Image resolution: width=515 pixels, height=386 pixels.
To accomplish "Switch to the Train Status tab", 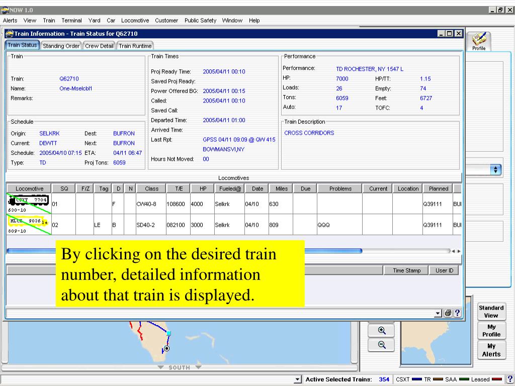I will pos(22,45).
